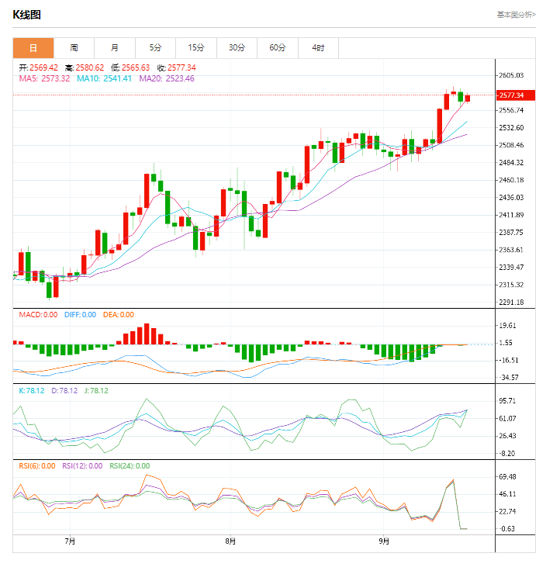560x574 pixels.
Task: Switch to the 周 weekly tab
Action: click(74, 48)
